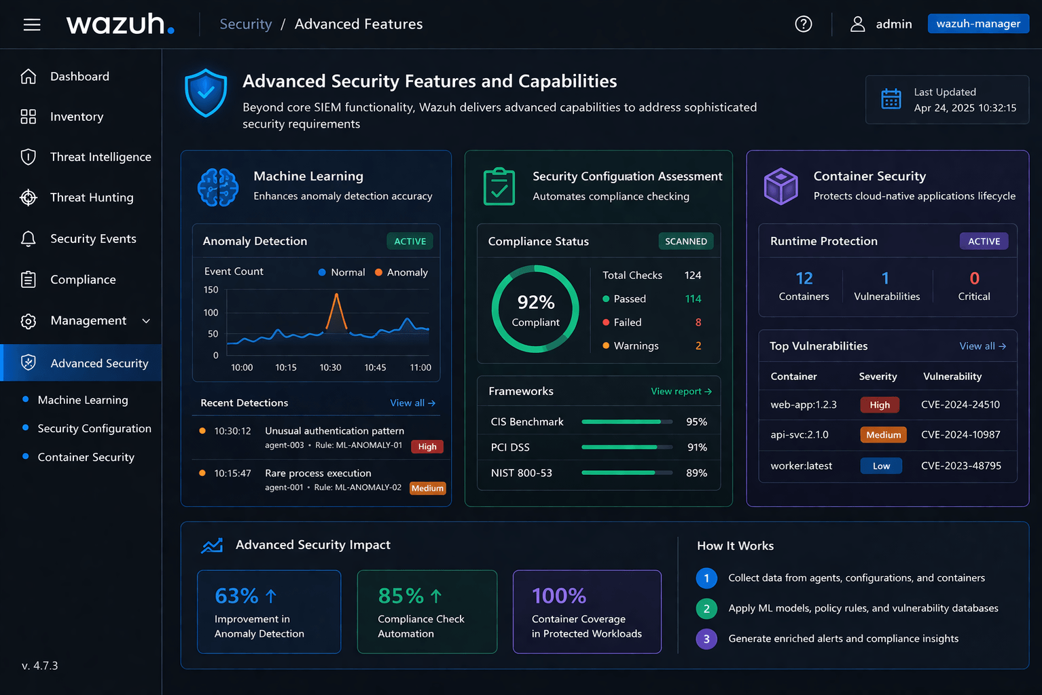Click the admin user profile icon

click(857, 24)
